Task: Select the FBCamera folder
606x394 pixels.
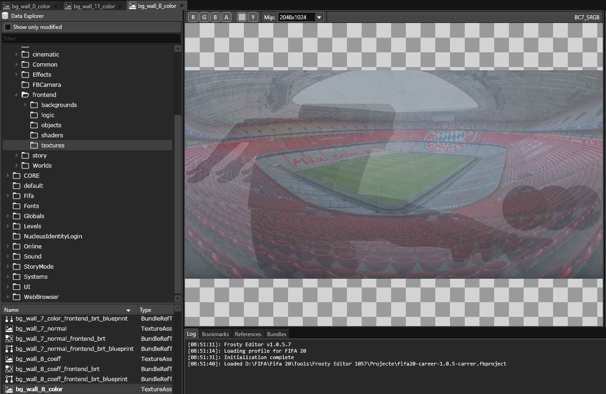Action: coord(41,84)
